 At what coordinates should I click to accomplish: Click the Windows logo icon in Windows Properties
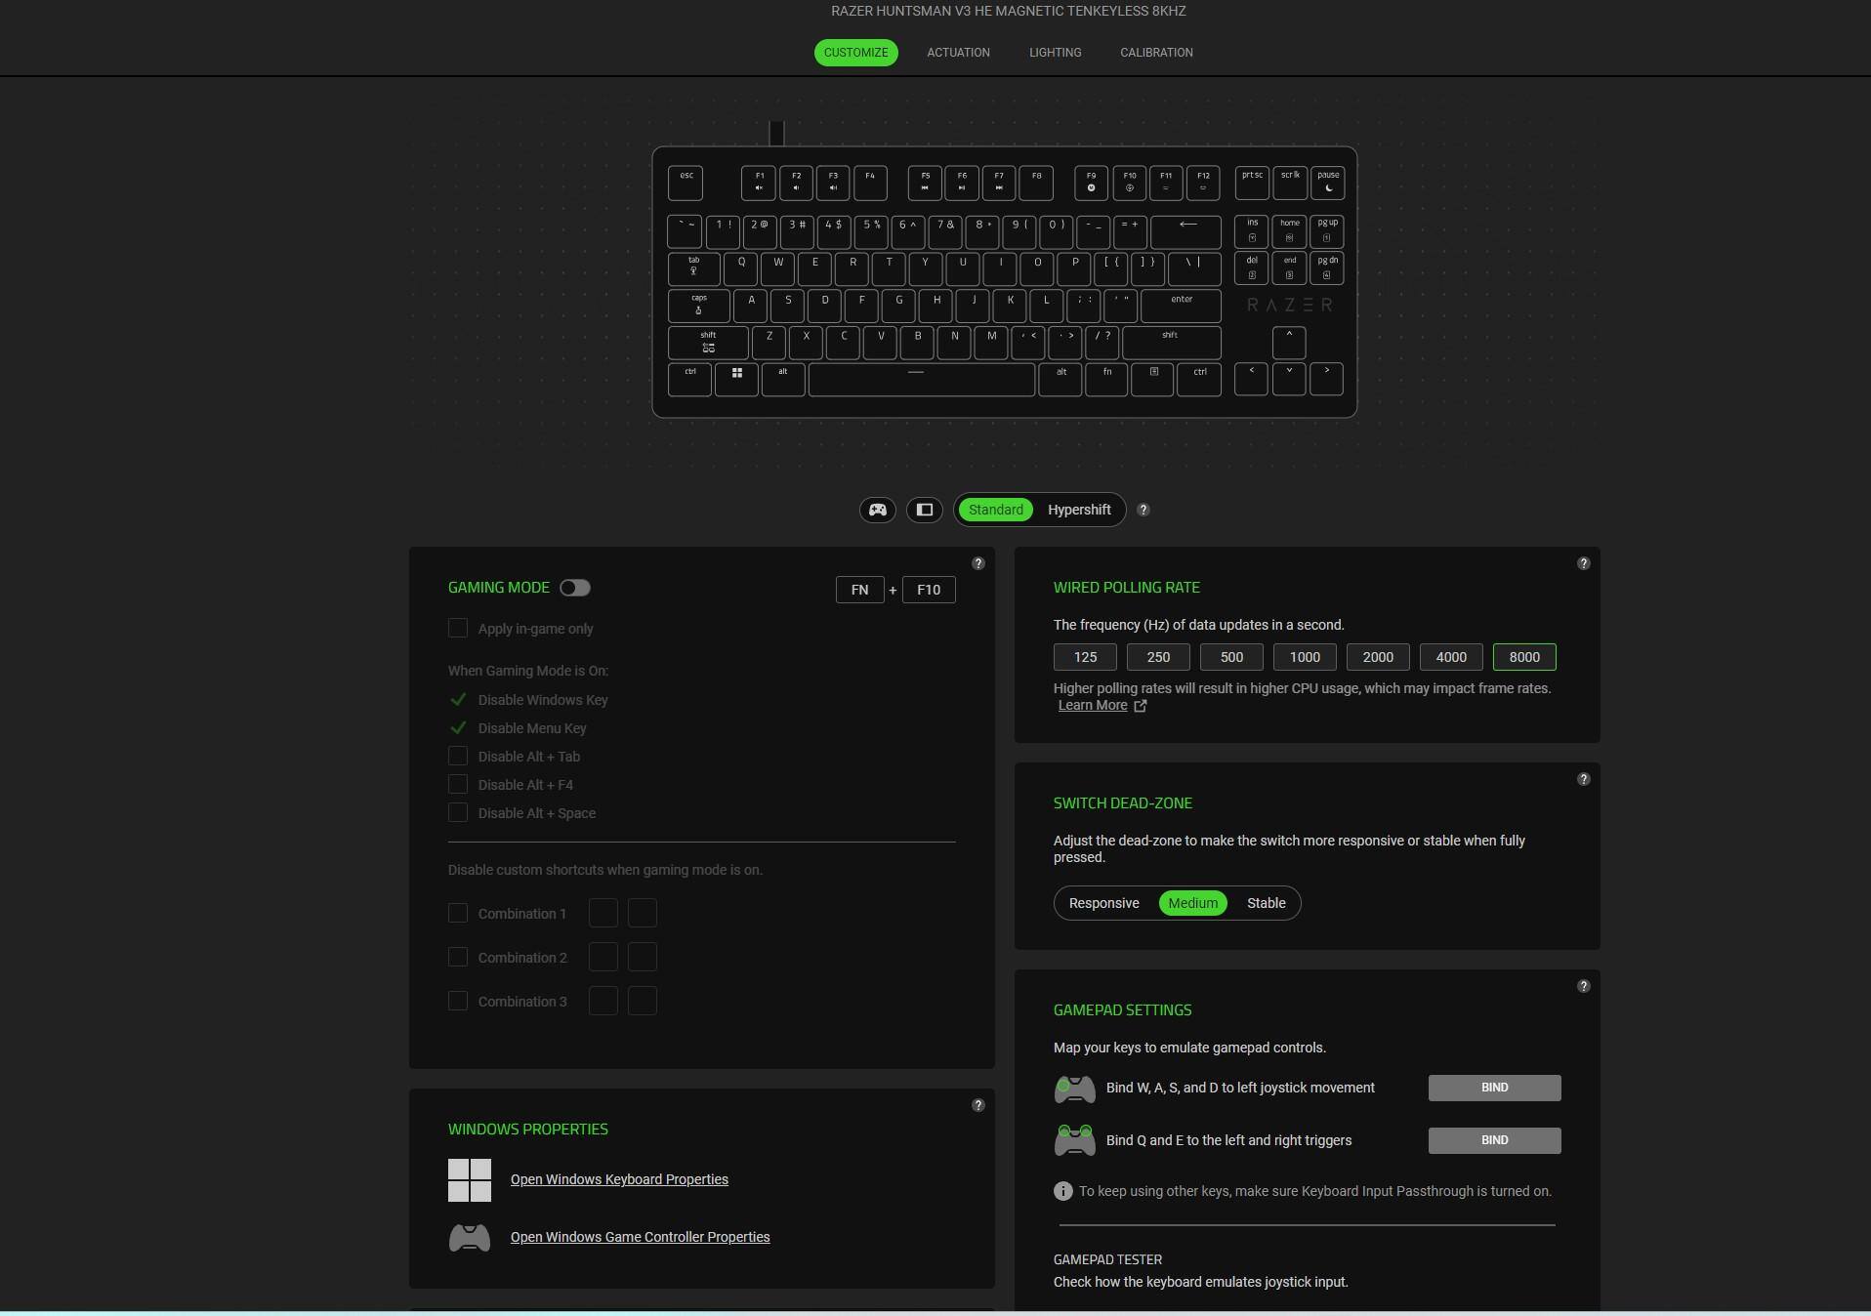(x=470, y=1180)
